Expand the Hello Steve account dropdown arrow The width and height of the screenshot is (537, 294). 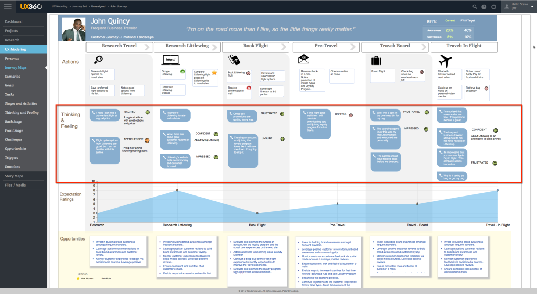click(x=532, y=6)
